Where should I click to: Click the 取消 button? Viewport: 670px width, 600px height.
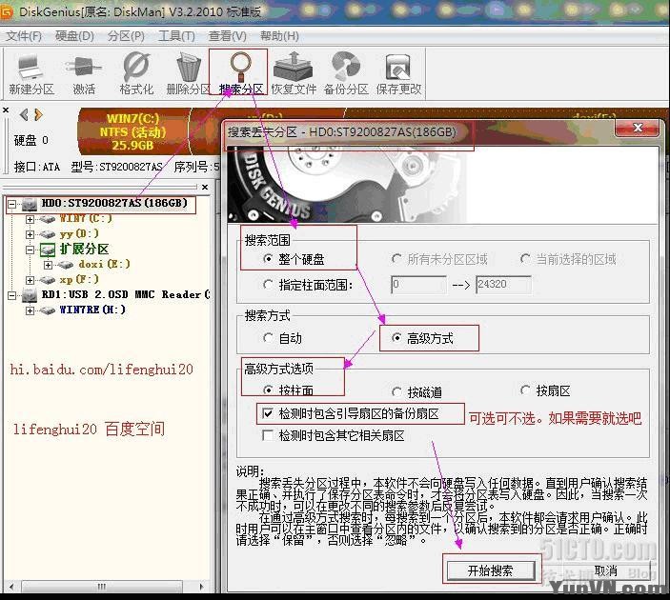click(605, 570)
